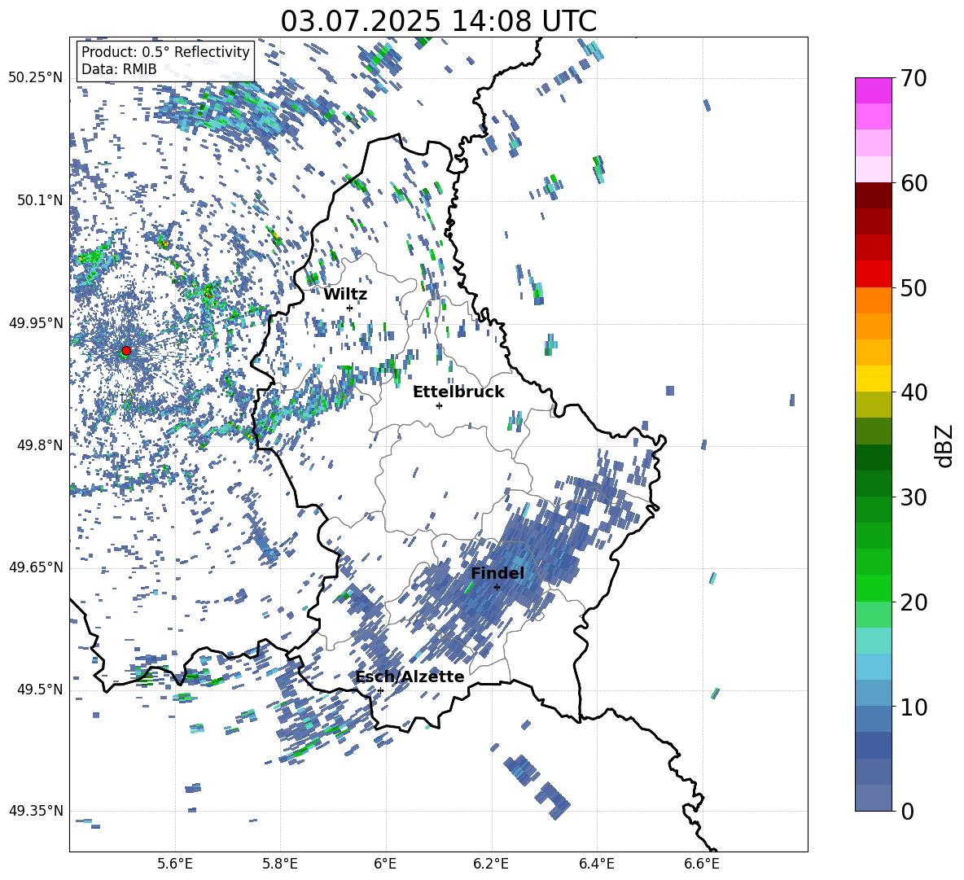Click the 49.95°N latitude label
The height and width of the screenshot is (880, 964).
(36, 323)
